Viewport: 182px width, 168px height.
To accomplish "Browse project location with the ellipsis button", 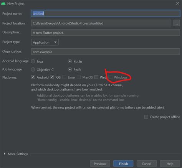I will tap(177, 23).
